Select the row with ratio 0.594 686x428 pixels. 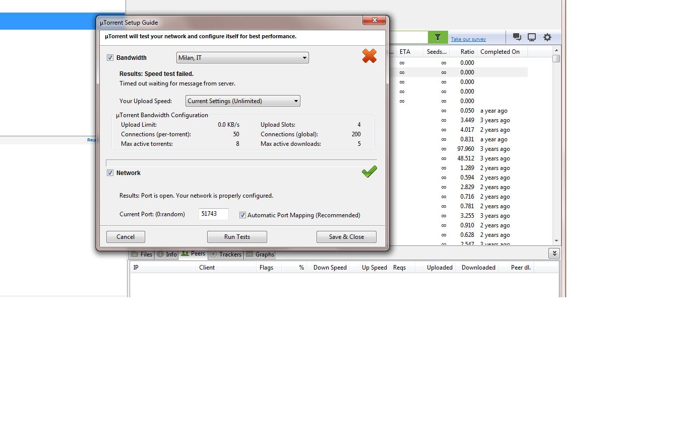[458, 178]
